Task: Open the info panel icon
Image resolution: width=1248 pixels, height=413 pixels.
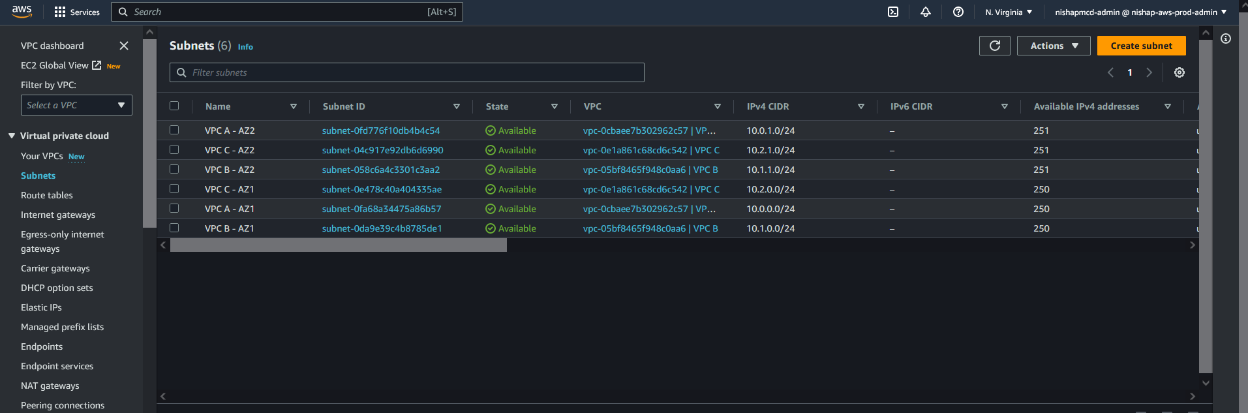Action: click(1226, 38)
